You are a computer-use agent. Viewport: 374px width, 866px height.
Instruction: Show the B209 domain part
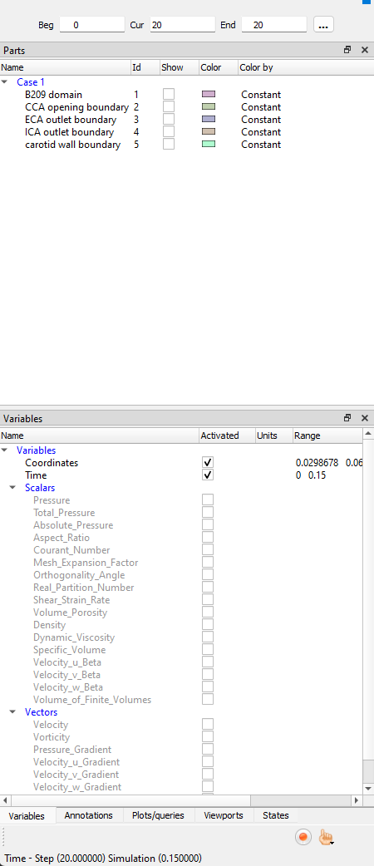169,94
